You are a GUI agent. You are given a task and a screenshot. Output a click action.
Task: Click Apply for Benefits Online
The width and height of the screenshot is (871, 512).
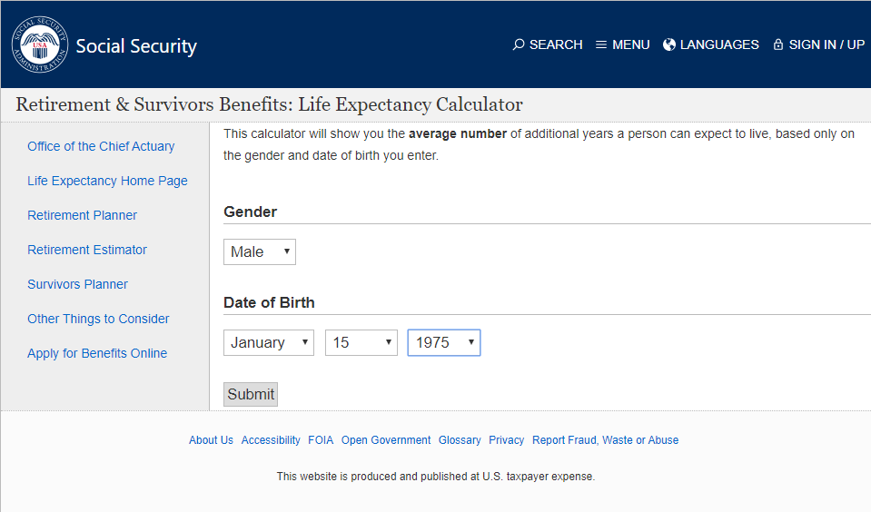tap(97, 353)
